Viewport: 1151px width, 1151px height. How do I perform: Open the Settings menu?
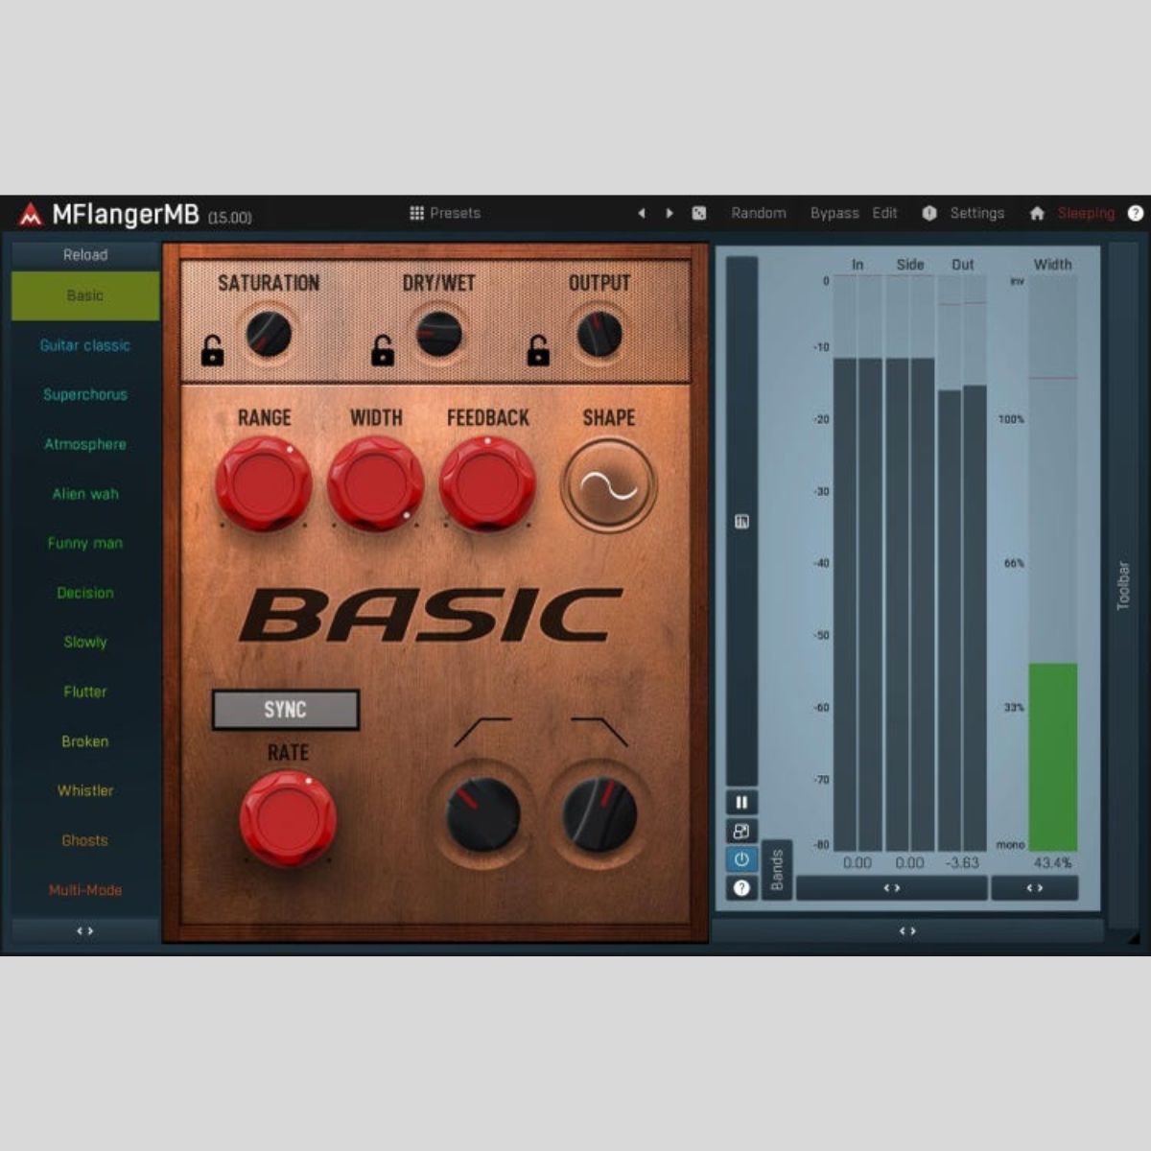(977, 213)
